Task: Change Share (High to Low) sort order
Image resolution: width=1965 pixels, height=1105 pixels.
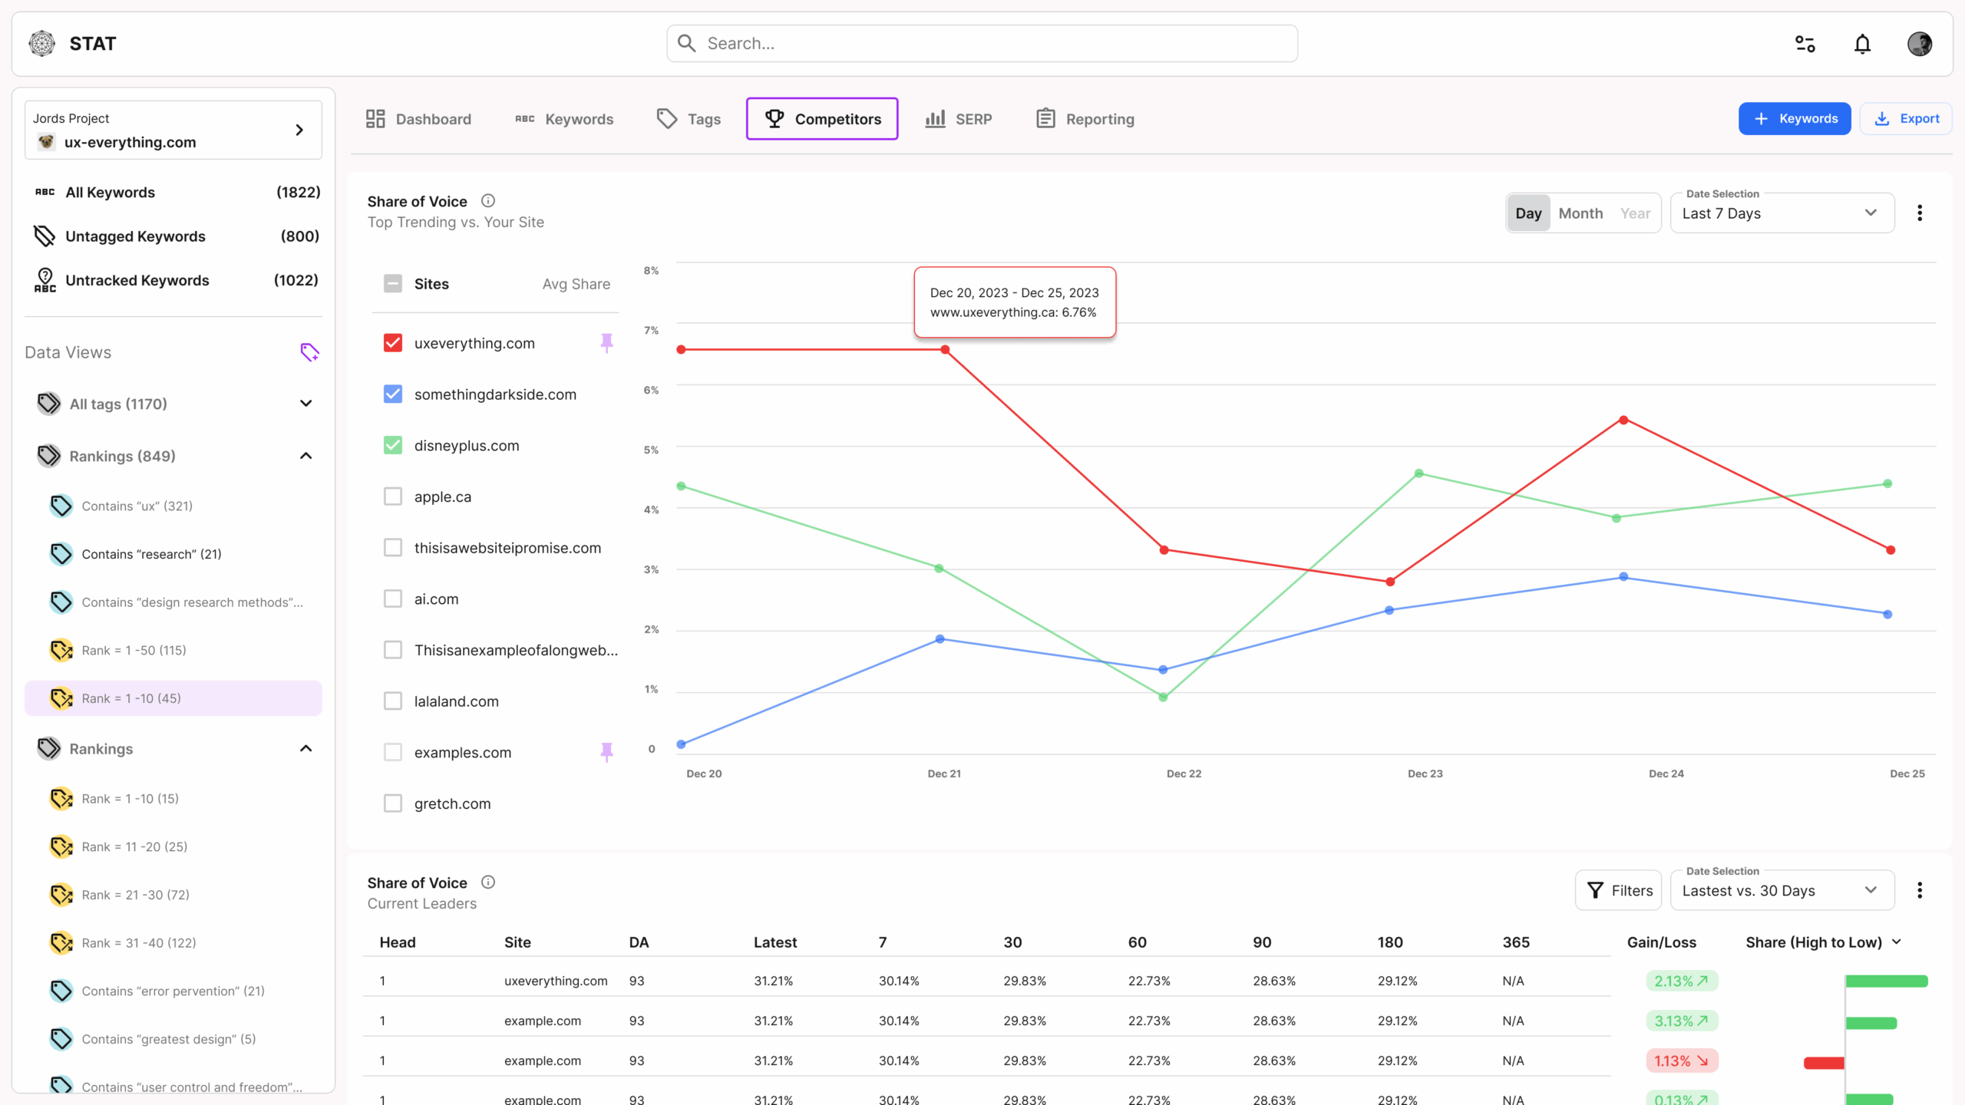Action: point(1824,942)
